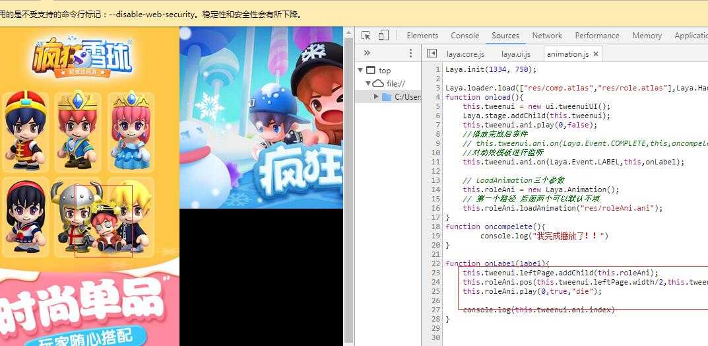Viewport: 708px width, 346px height.
Task: Click the function oncompelete() line
Action: pyautogui.click(x=496, y=226)
